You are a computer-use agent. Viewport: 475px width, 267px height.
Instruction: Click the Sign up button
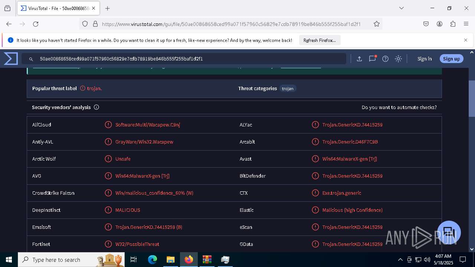point(451,59)
